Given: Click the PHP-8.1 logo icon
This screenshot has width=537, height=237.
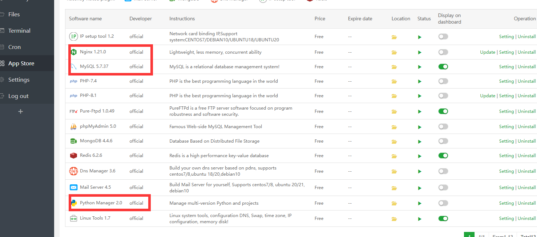Looking at the screenshot, I should pyautogui.click(x=73, y=96).
